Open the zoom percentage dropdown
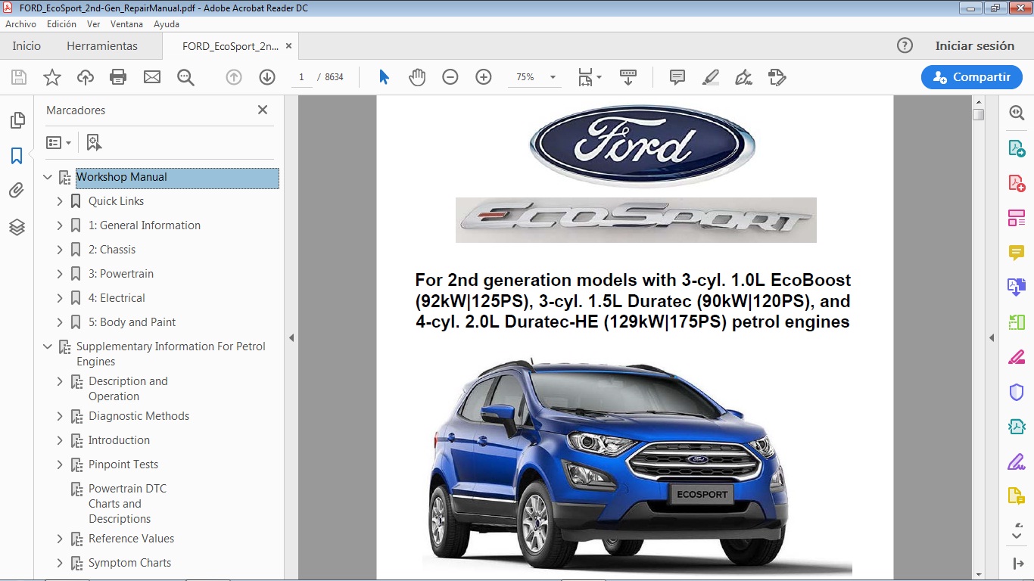 click(x=552, y=76)
